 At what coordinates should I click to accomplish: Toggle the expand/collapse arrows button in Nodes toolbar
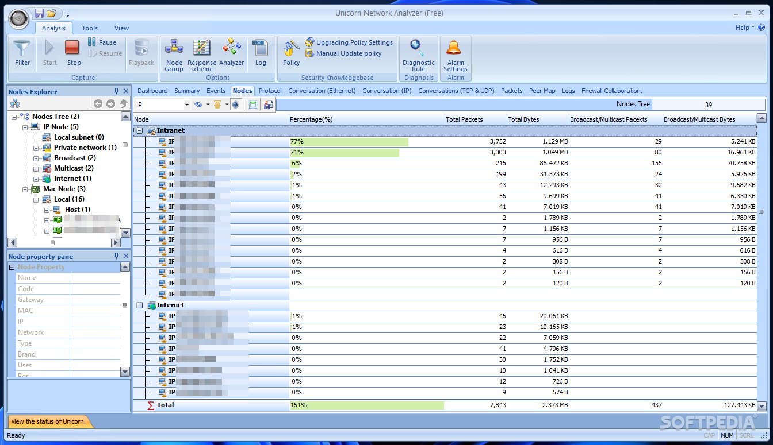(x=235, y=105)
